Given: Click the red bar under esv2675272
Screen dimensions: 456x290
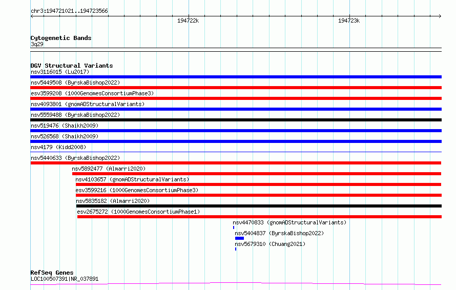Looking at the screenshot, I should pyautogui.click(x=259, y=217).
